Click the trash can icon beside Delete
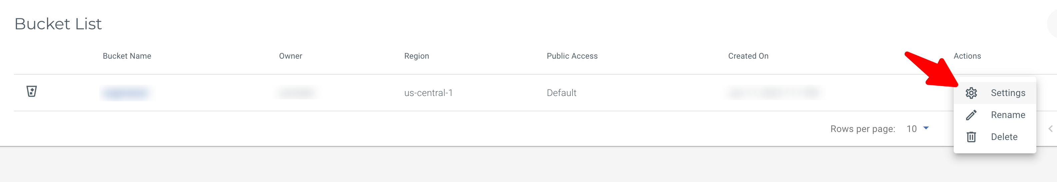The height and width of the screenshot is (182, 1057). 971,137
